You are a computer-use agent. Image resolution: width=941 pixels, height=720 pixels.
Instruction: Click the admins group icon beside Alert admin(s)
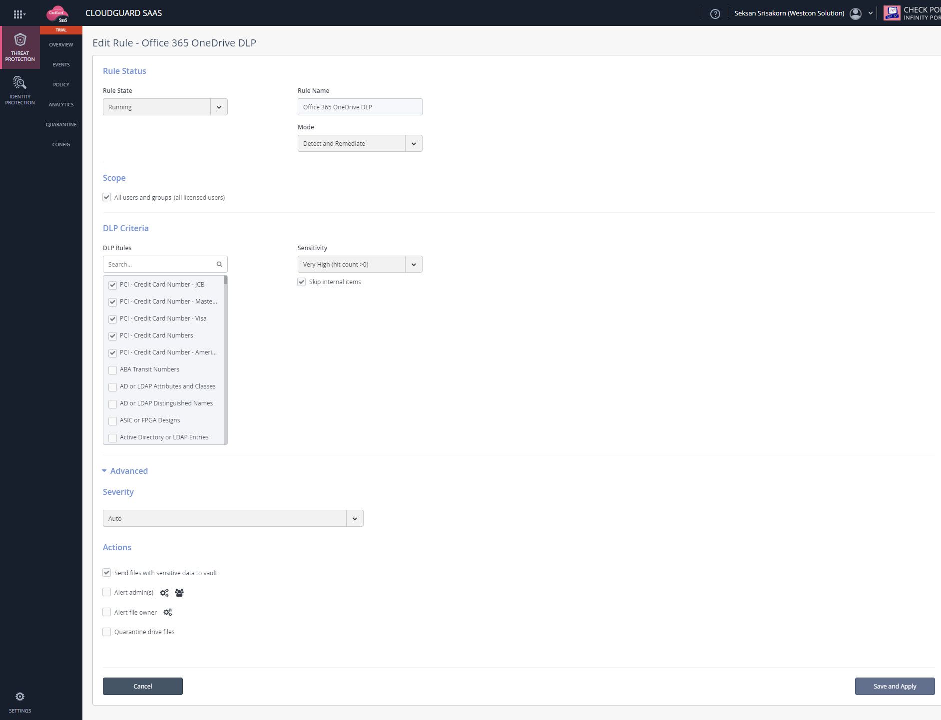coord(179,593)
